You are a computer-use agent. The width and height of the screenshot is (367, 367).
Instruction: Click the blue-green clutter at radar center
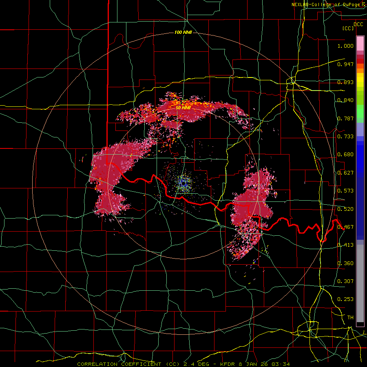(183, 183)
